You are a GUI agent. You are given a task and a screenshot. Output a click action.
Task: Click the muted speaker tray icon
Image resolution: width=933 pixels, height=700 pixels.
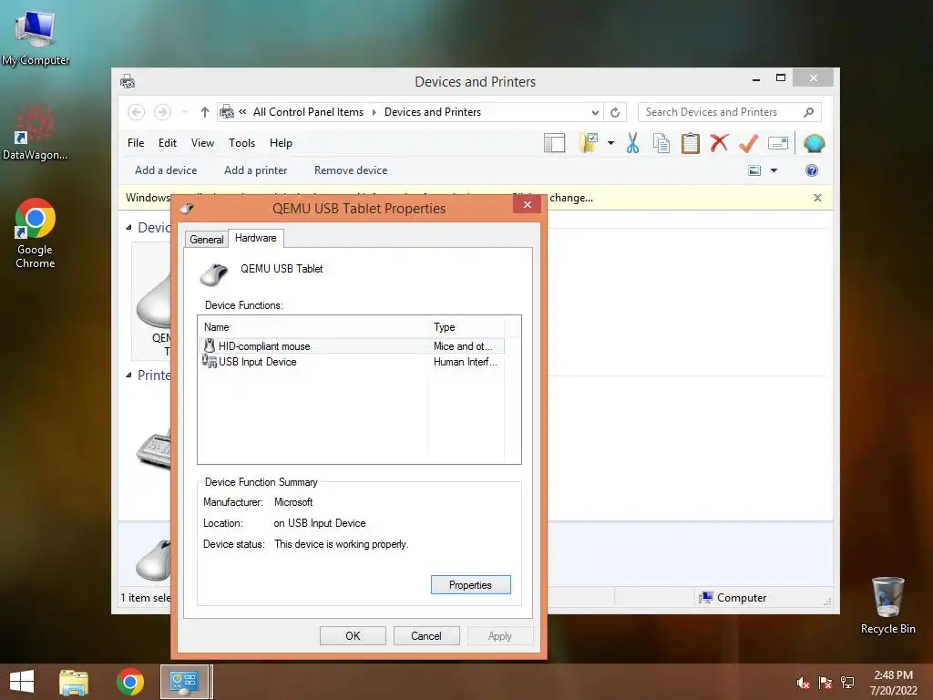point(804,683)
